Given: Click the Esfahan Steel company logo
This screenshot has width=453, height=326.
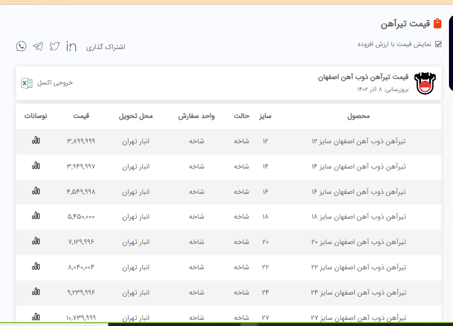Looking at the screenshot, I should coord(424,84).
